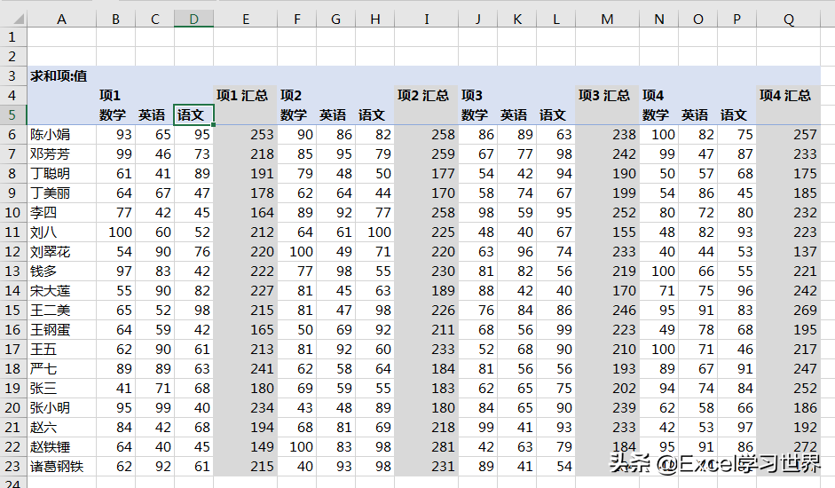
Task: Select row 12 header
Action: click(x=12, y=251)
